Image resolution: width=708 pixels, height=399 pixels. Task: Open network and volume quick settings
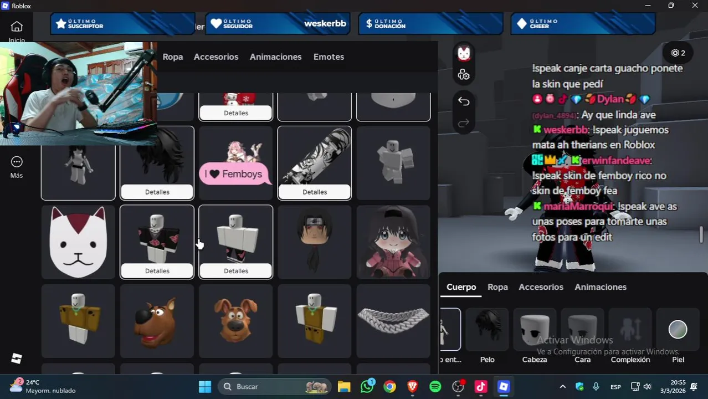641,386
